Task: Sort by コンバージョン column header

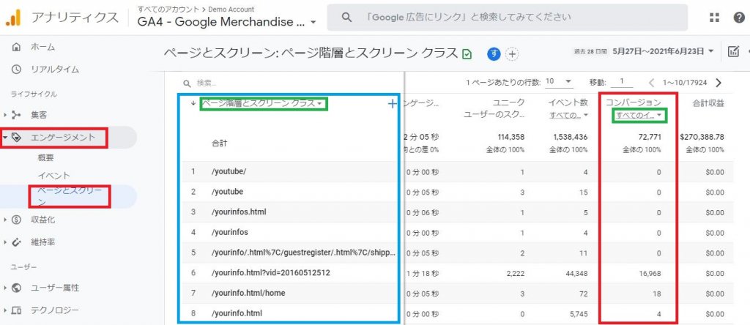Action: coord(634,102)
